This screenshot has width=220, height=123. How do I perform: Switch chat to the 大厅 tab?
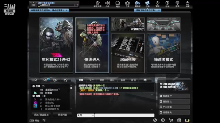click(91, 80)
